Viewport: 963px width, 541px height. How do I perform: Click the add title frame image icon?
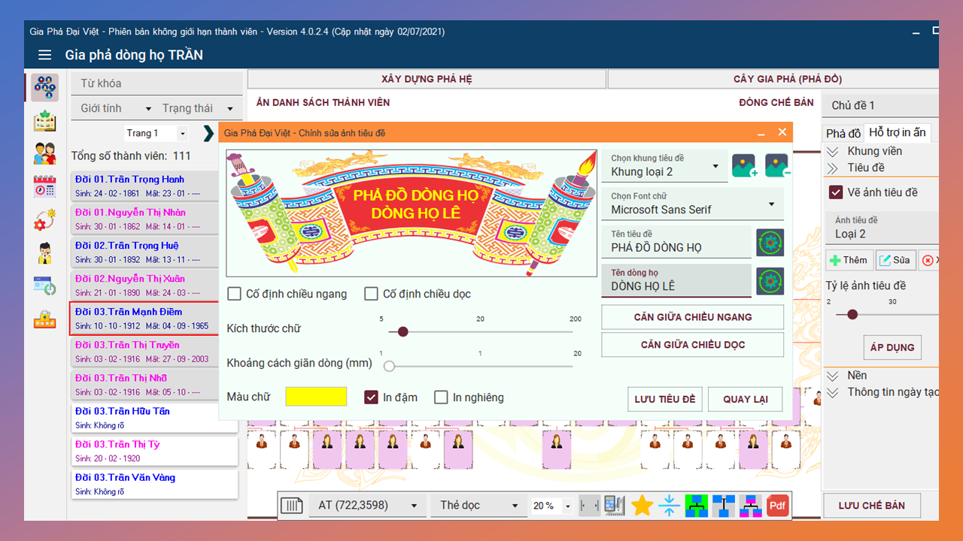745,165
